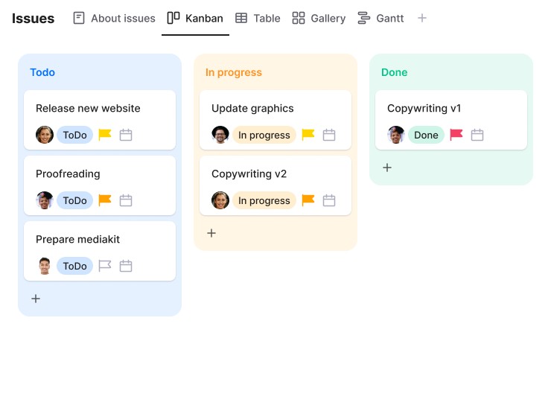Click the empty flag on Prepare mediakit
The image size is (551, 417).
click(x=105, y=266)
